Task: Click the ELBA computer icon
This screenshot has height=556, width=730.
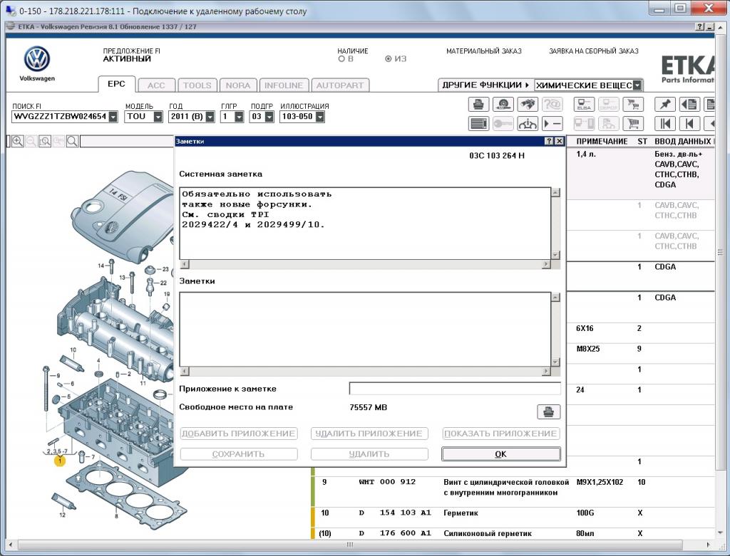Action: (x=584, y=104)
